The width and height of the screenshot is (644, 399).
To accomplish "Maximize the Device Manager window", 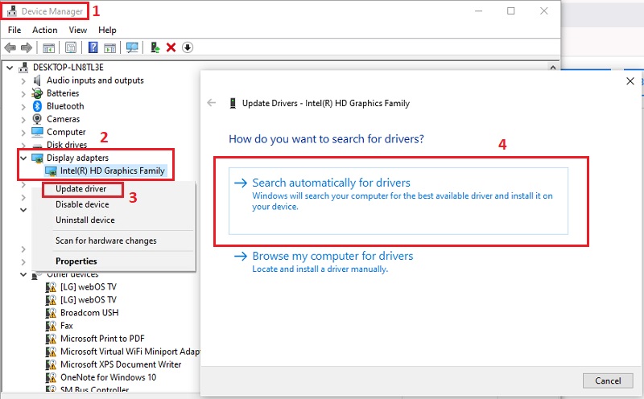I will 510,11.
